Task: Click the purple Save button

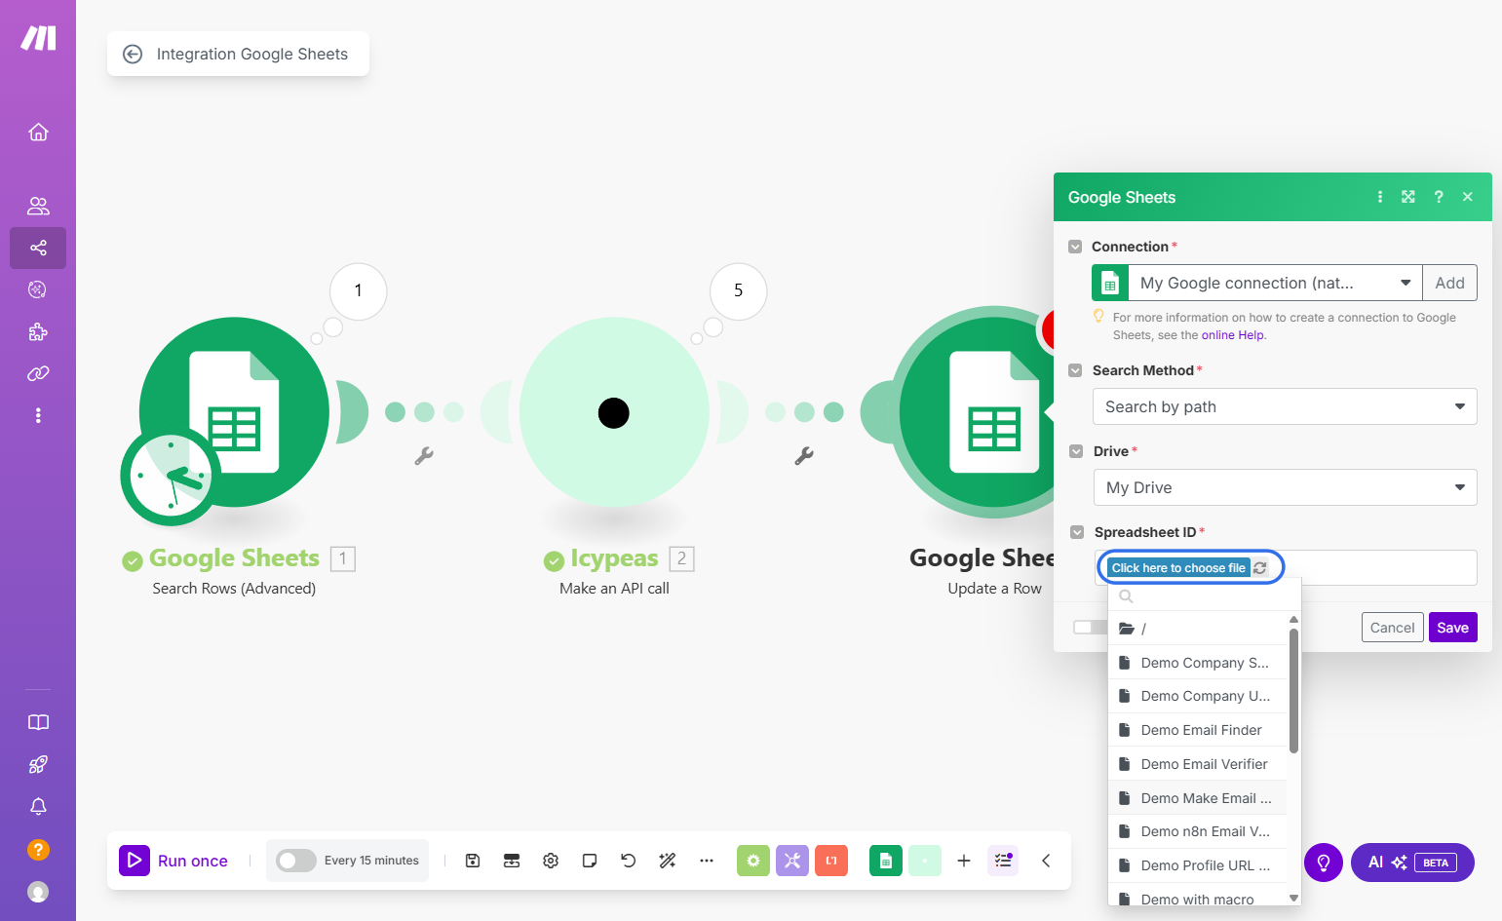Action: (x=1452, y=628)
